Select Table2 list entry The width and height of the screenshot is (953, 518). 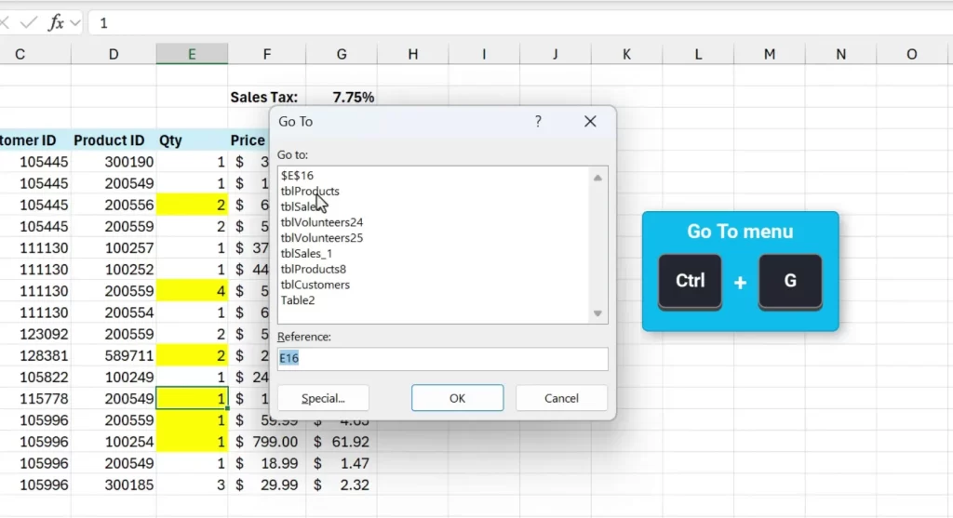pos(298,300)
